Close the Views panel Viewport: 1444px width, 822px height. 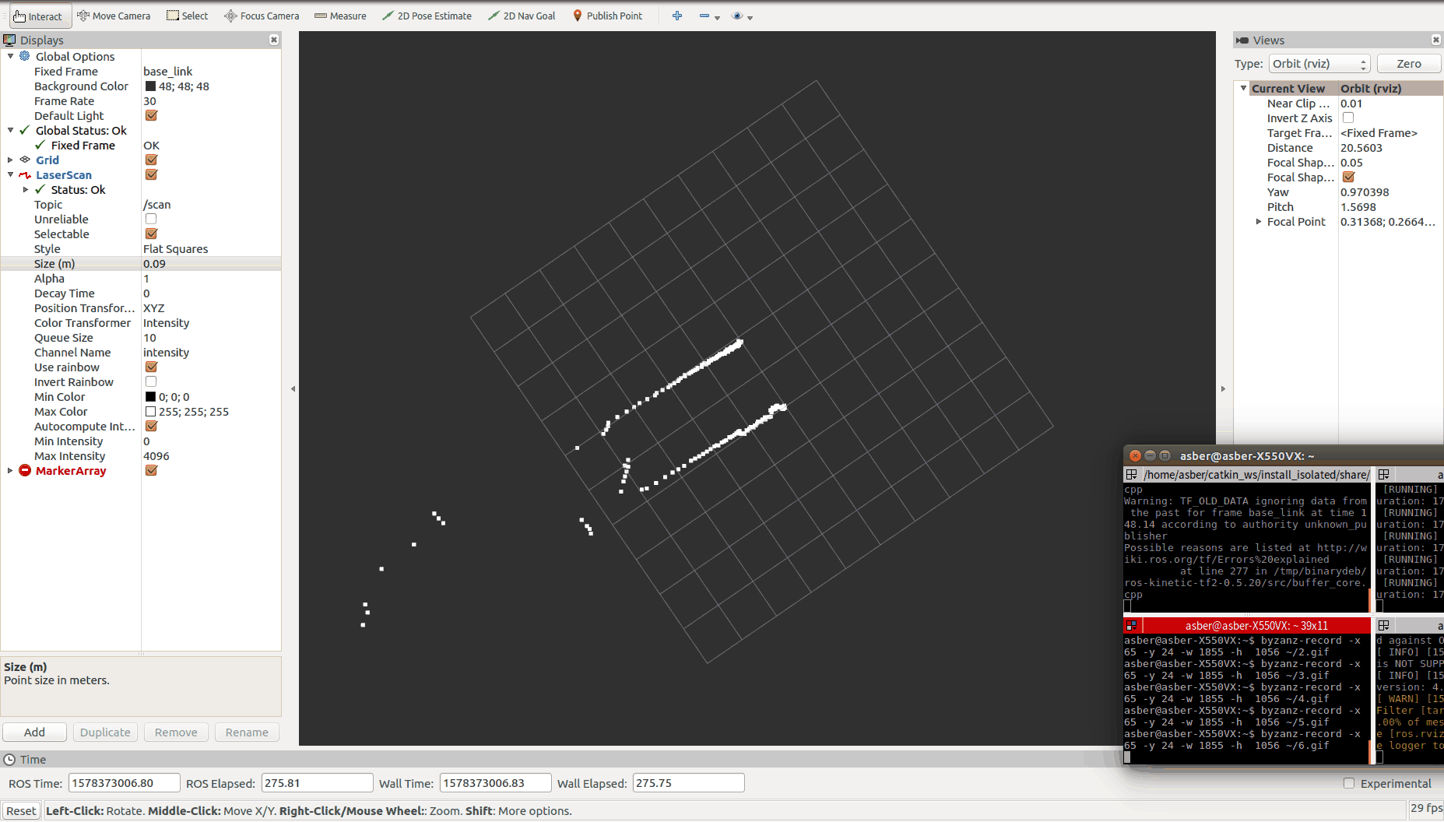pos(1436,40)
